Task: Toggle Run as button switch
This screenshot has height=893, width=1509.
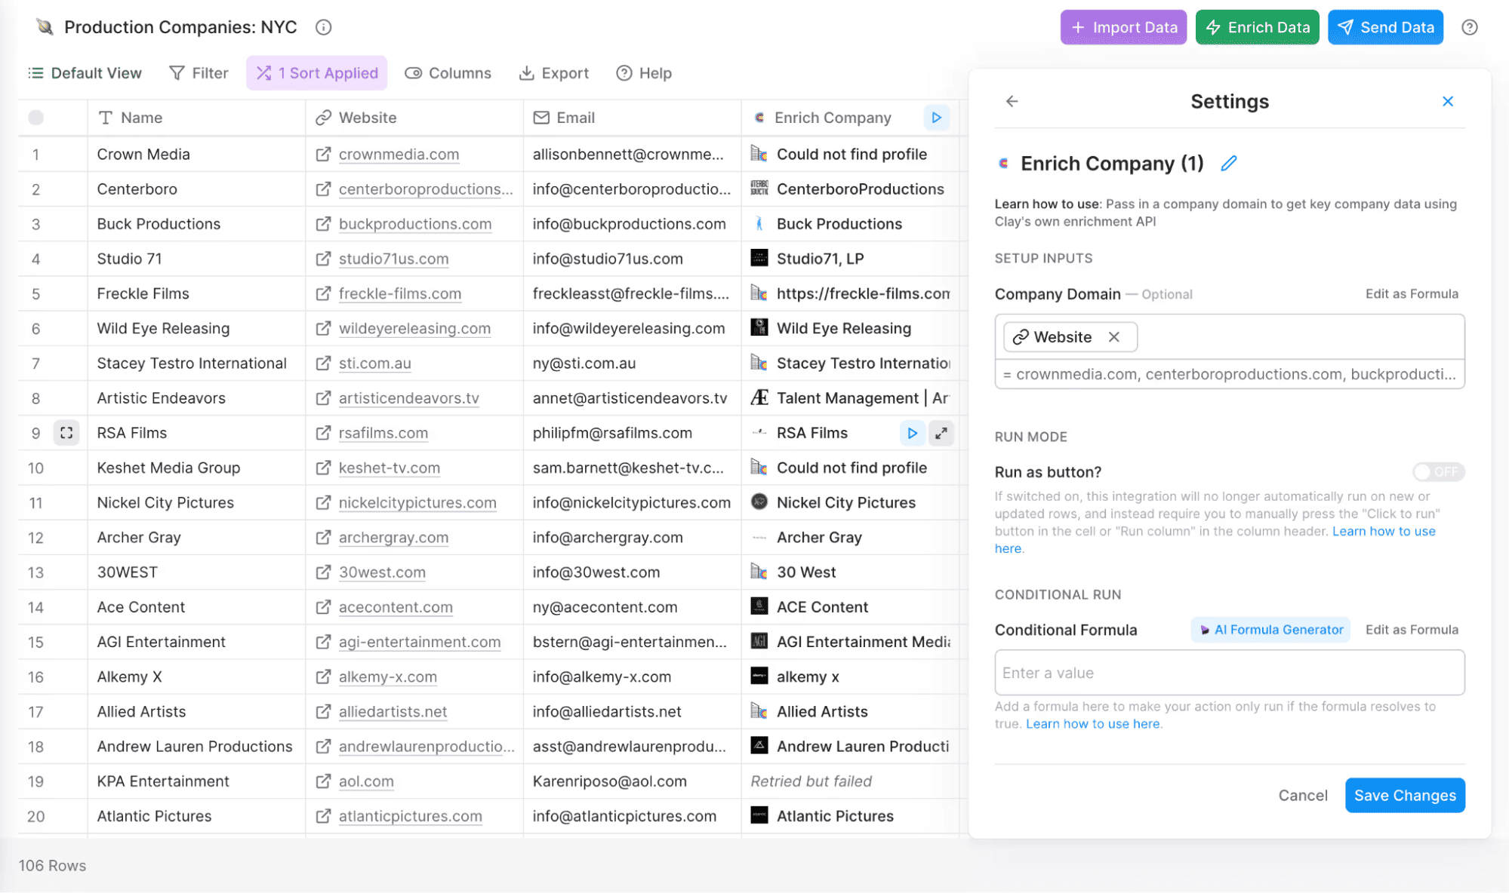Action: click(1438, 472)
